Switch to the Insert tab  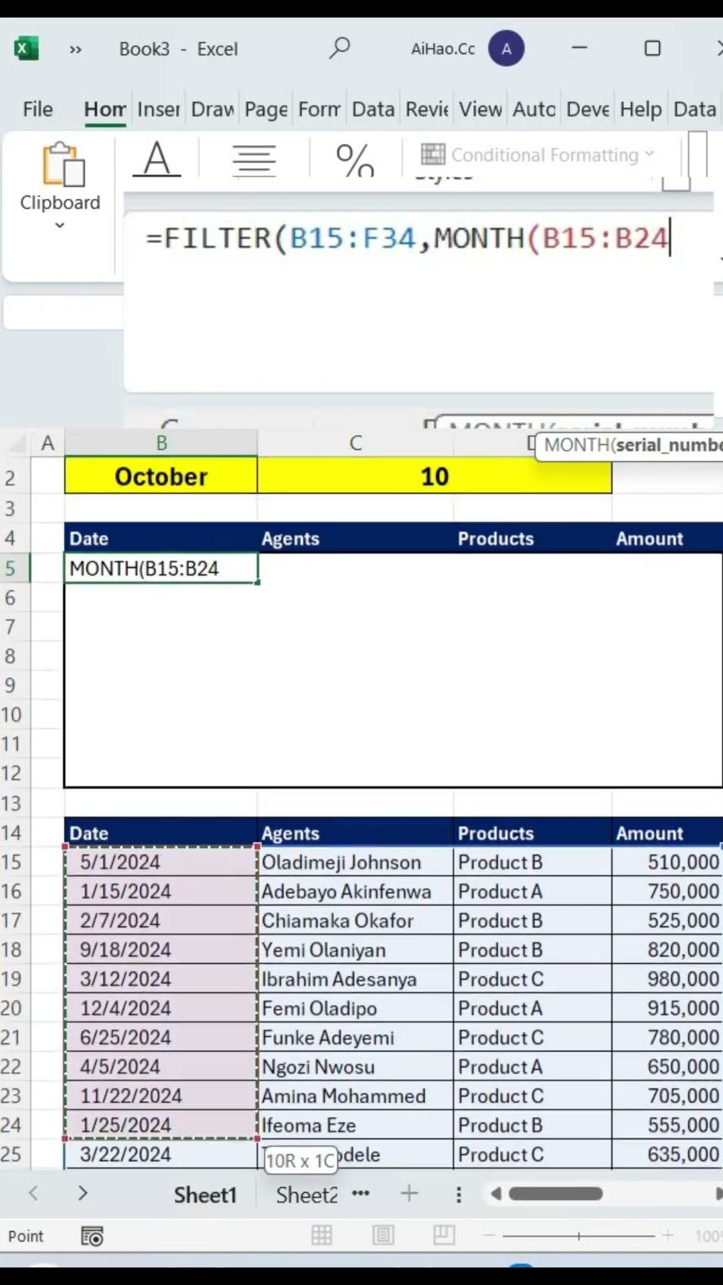point(159,109)
